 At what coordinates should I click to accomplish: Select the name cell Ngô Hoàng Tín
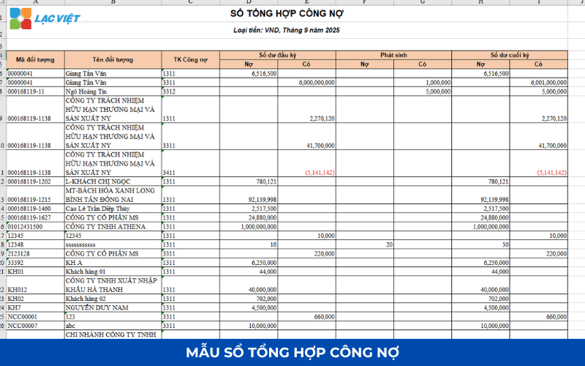[113, 91]
